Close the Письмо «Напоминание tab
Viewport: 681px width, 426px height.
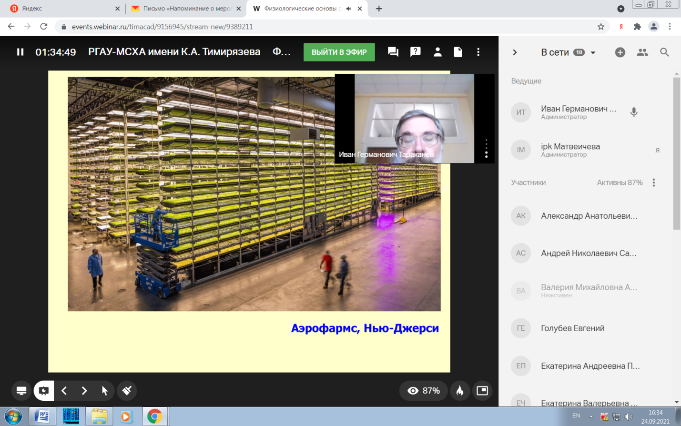click(238, 9)
